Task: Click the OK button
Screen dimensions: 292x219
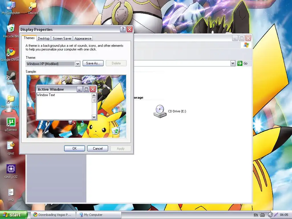Action: tap(74, 148)
